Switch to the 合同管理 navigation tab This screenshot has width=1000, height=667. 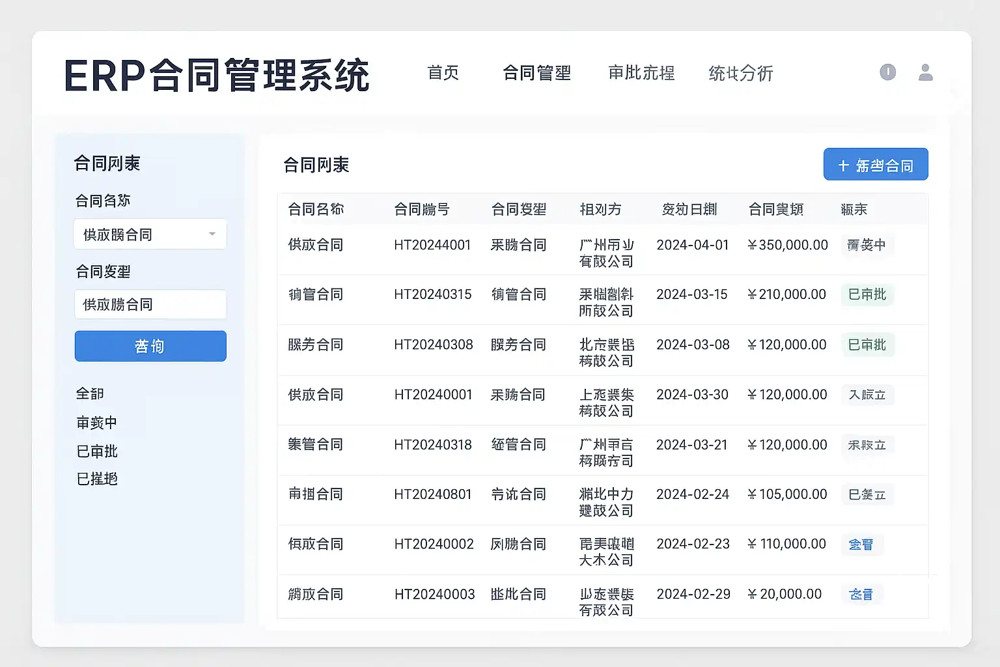point(536,73)
